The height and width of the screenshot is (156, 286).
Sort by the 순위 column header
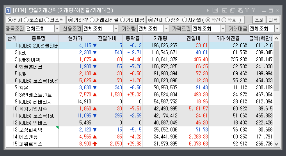tap(12, 39)
